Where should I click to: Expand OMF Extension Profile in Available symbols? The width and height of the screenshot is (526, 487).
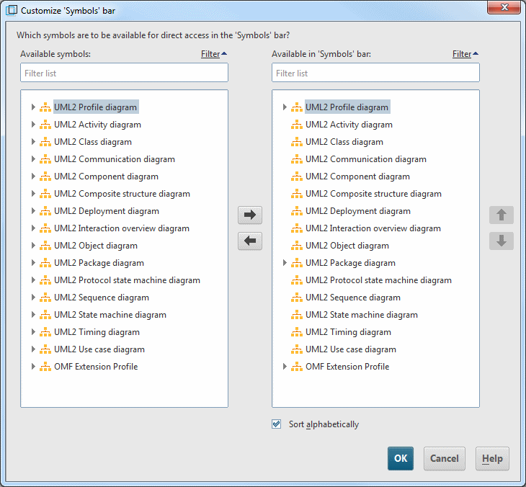[x=33, y=367]
